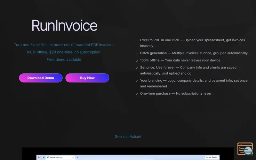256x160 pixels.
Task: Click the 'Excel to PDF in one click' feature
Action: [x=192, y=43]
